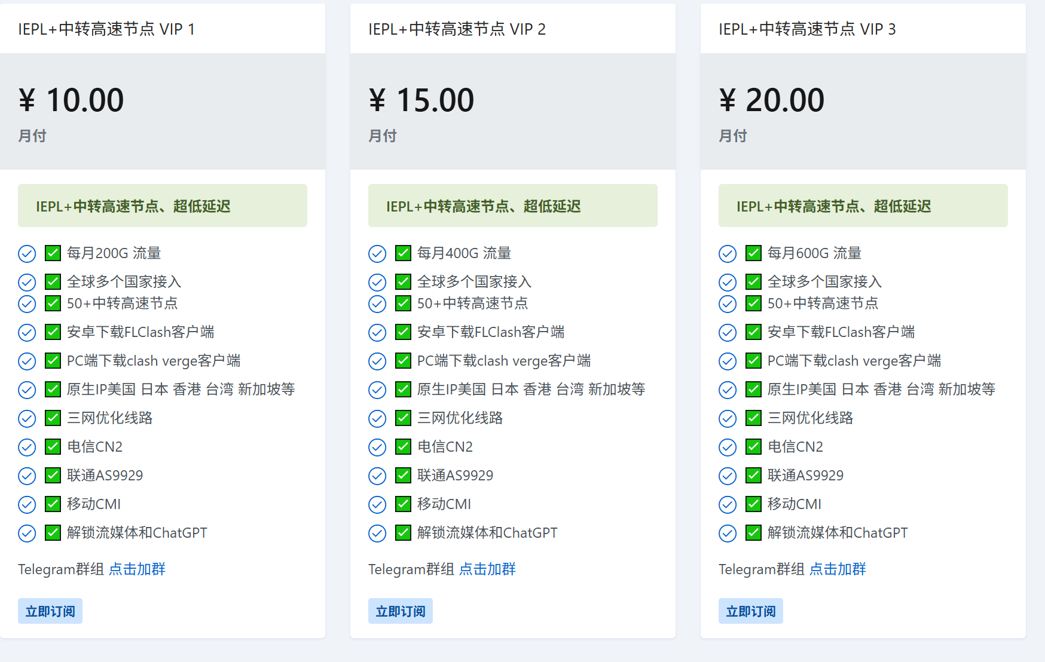
Task: Click blue circle check beside 每月600G 流量
Action: point(728,254)
